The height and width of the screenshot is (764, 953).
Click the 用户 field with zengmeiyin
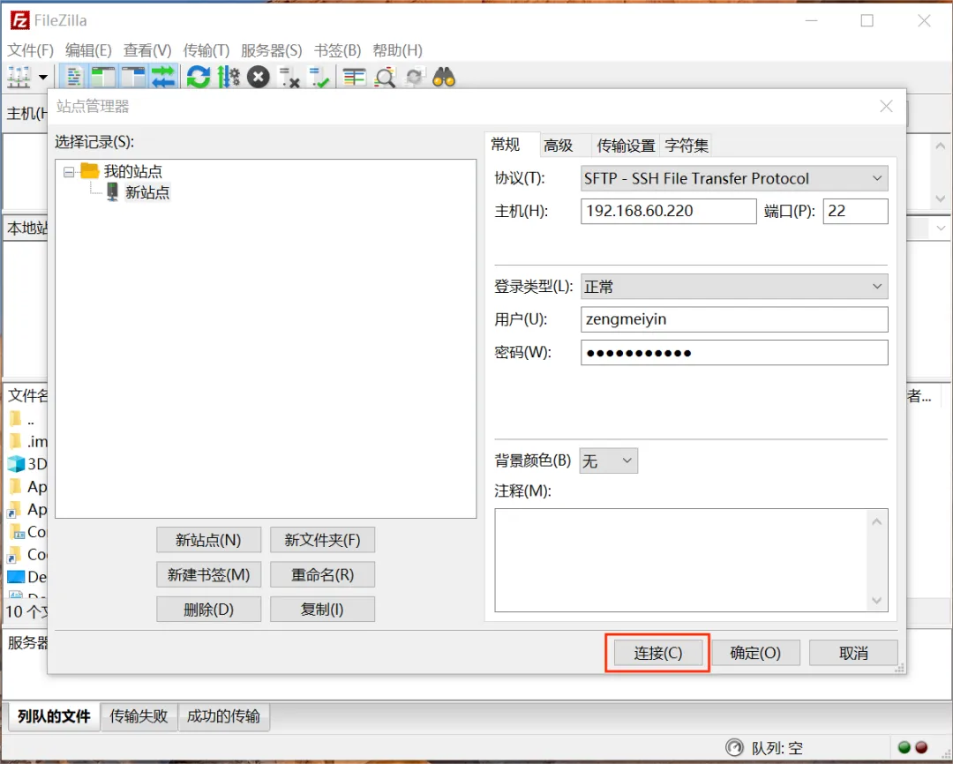[x=734, y=319]
